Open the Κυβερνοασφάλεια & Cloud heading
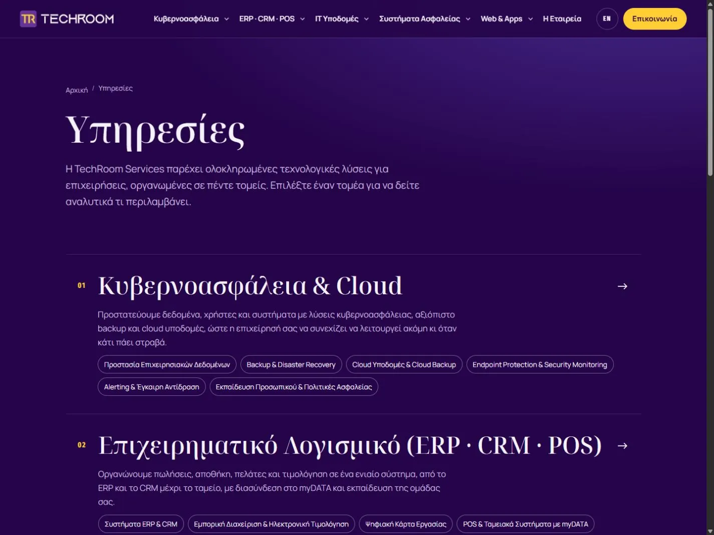Image resolution: width=714 pixels, height=535 pixels. pos(250,286)
